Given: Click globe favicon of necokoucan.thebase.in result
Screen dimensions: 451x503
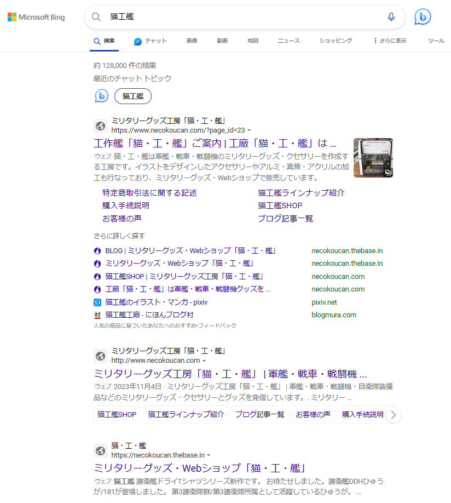Looking at the screenshot, I should [x=100, y=451].
